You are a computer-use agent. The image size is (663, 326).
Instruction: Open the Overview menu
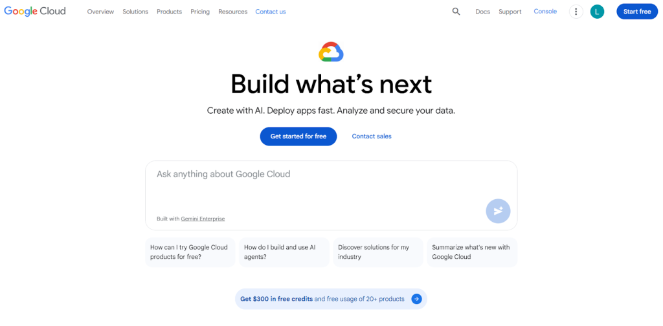(100, 12)
